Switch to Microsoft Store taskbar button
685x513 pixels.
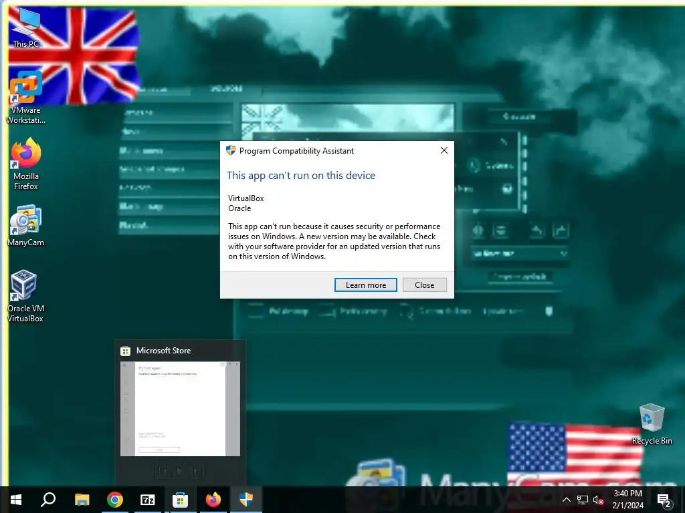[180, 500]
